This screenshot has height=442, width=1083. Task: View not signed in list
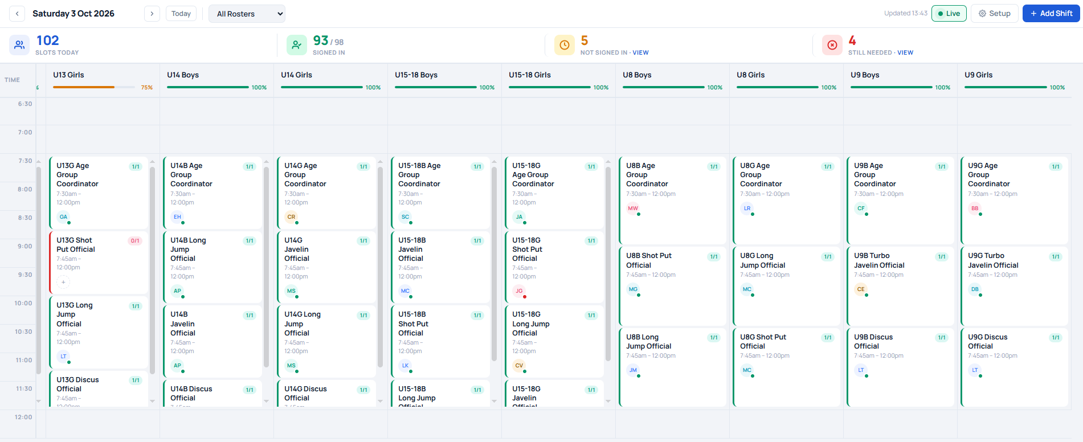[640, 52]
